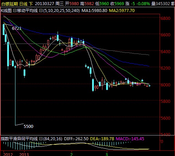The height and width of the screenshot is (156, 175).
Task: Toggle box icon before (84,20,16)
Action: [x=41, y=139]
